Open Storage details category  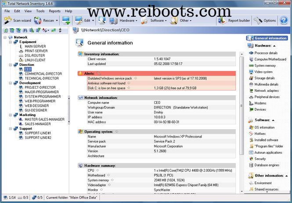(265, 78)
